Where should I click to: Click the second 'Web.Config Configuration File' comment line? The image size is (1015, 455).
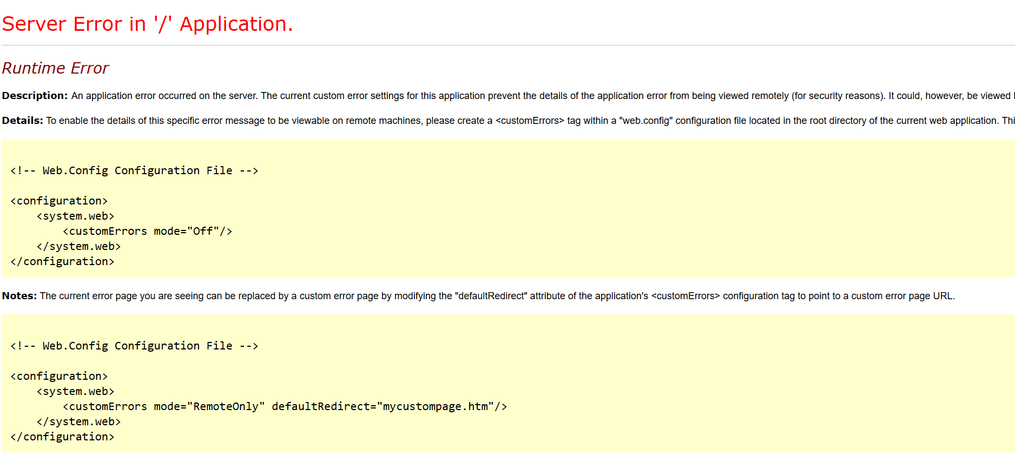pos(134,346)
